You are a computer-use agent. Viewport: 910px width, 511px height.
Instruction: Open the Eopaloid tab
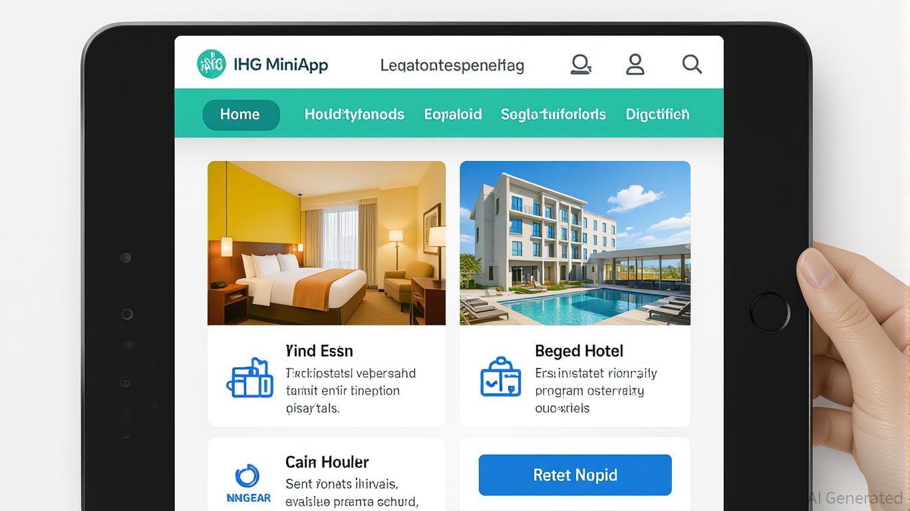coord(453,114)
